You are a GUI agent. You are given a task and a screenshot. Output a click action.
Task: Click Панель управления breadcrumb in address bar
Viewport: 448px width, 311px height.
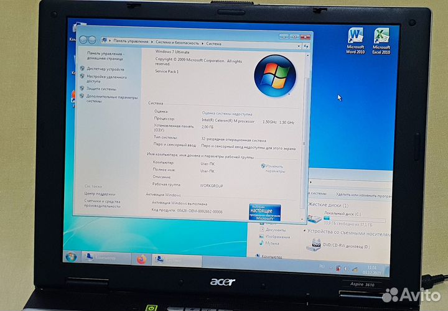click(131, 42)
